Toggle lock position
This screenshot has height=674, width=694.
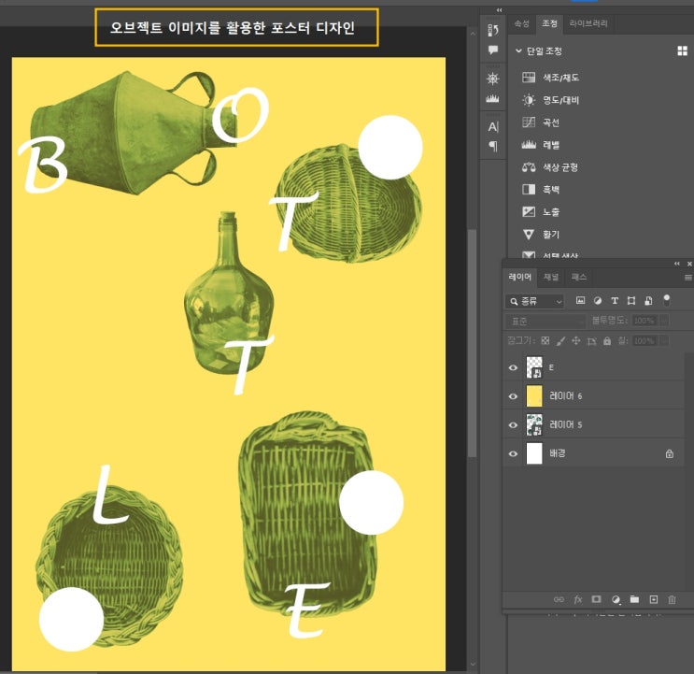tap(575, 340)
